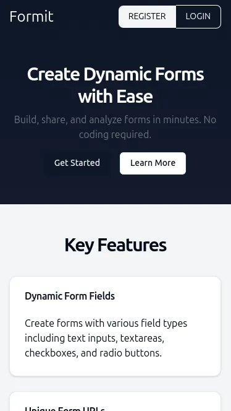The image size is (231, 411).
Task: Click the Learn More button
Action: point(153,163)
